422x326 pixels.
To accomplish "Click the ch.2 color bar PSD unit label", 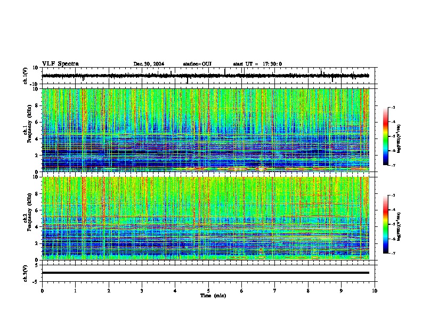I will [399, 227].
